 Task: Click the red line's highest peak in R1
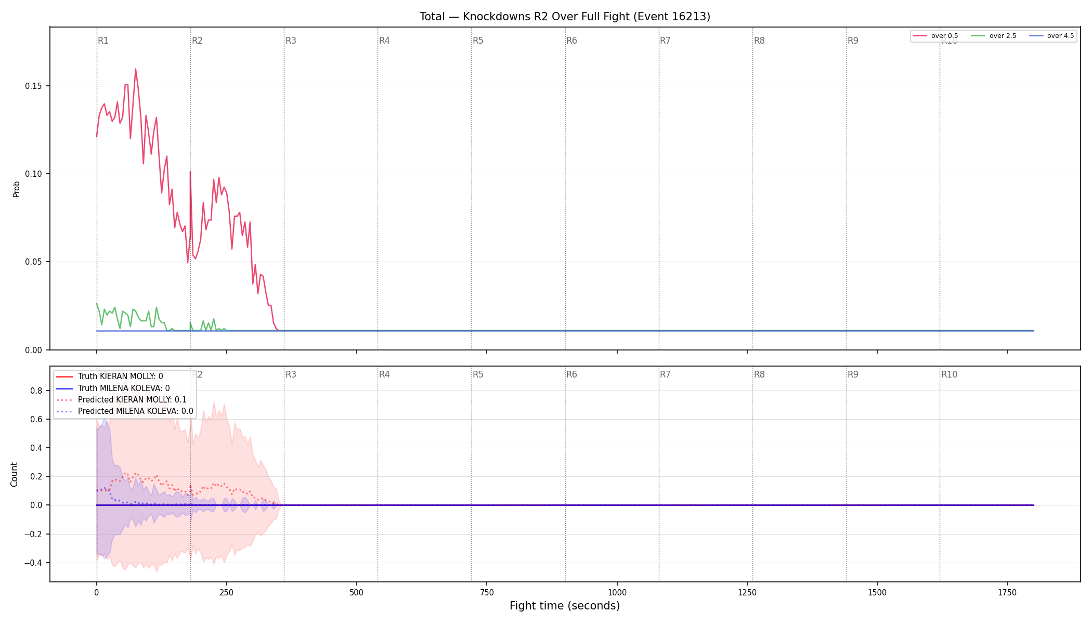[135, 69]
